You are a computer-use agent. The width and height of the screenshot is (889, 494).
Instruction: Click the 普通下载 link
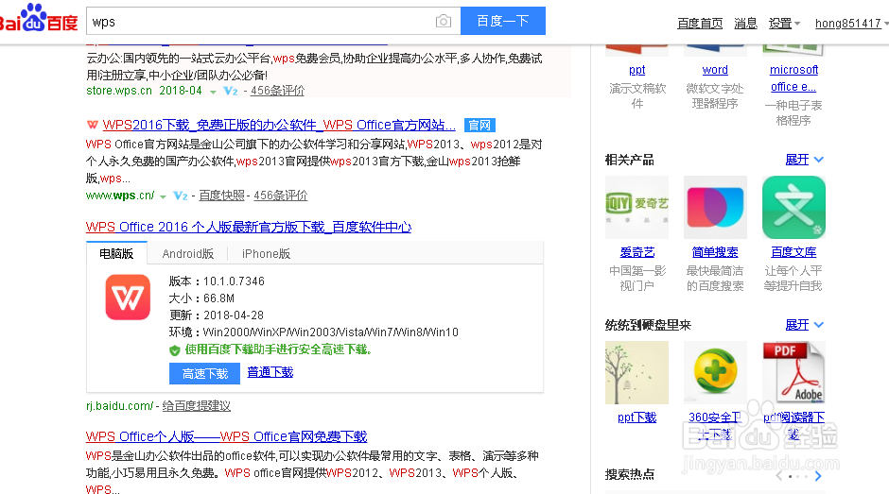270,372
